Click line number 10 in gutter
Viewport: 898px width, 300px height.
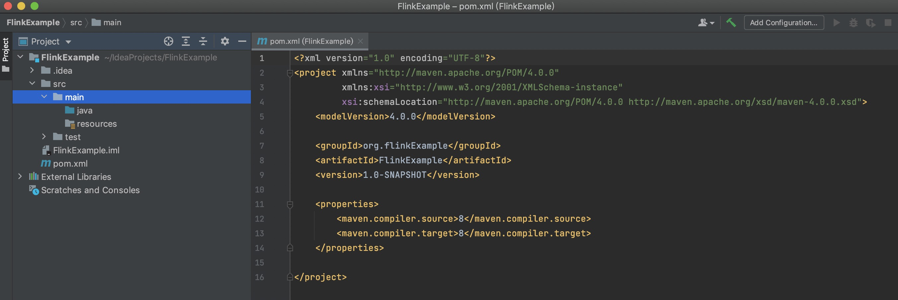(x=260, y=189)
